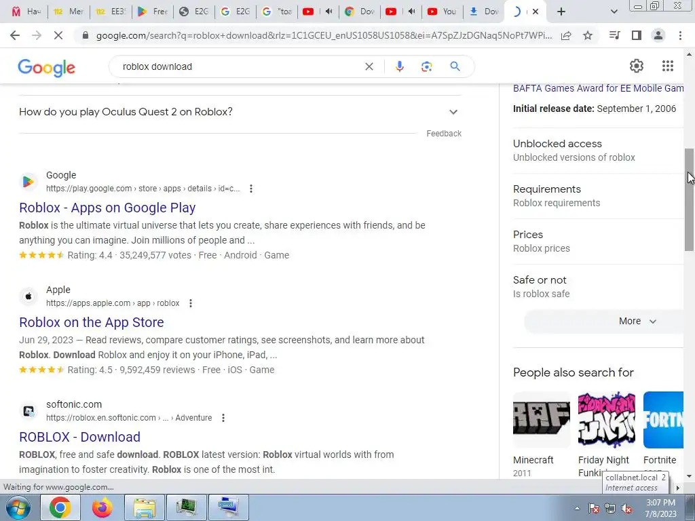Click the muted volume tray icon

pos(626,509)
